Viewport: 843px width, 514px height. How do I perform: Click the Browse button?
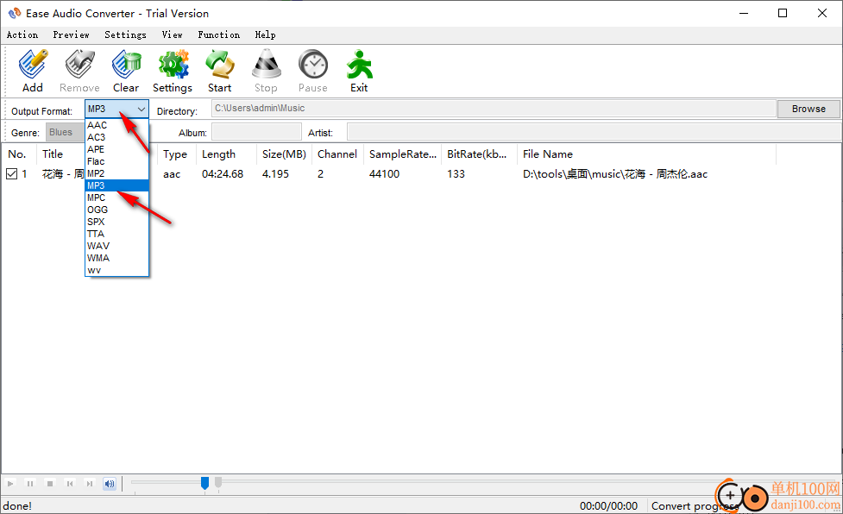coord(808,109)
